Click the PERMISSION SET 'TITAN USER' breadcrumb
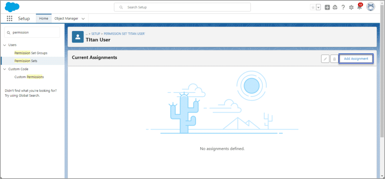Viewport: 385px width, 179px height. (124, 34)
